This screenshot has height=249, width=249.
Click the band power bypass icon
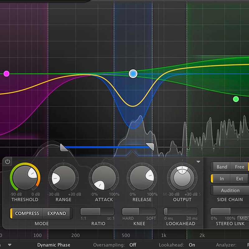pyautogui.click(x=7, y=162)
